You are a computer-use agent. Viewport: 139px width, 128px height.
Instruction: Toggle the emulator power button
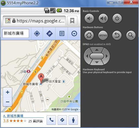[117, 18]
